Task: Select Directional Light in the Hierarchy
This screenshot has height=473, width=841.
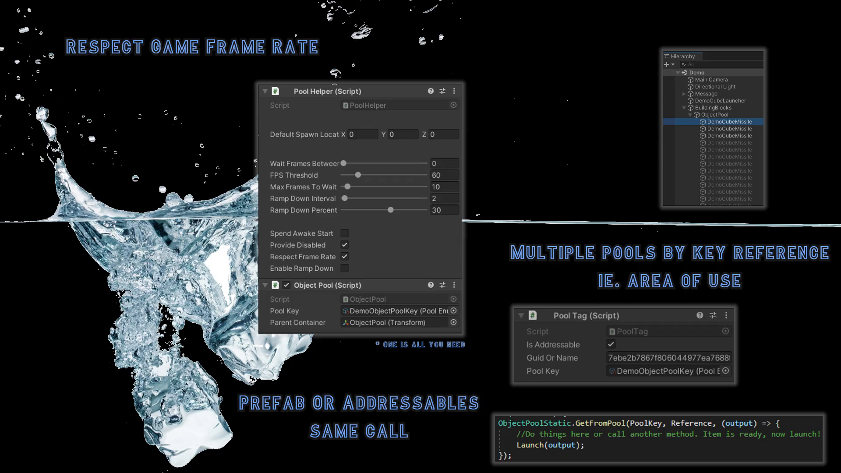Action: tap(715, 87)
